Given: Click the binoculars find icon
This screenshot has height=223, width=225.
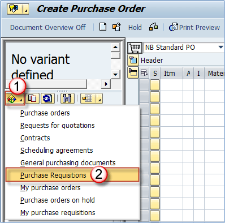Looking at the screenshot, I should (67, 98).
